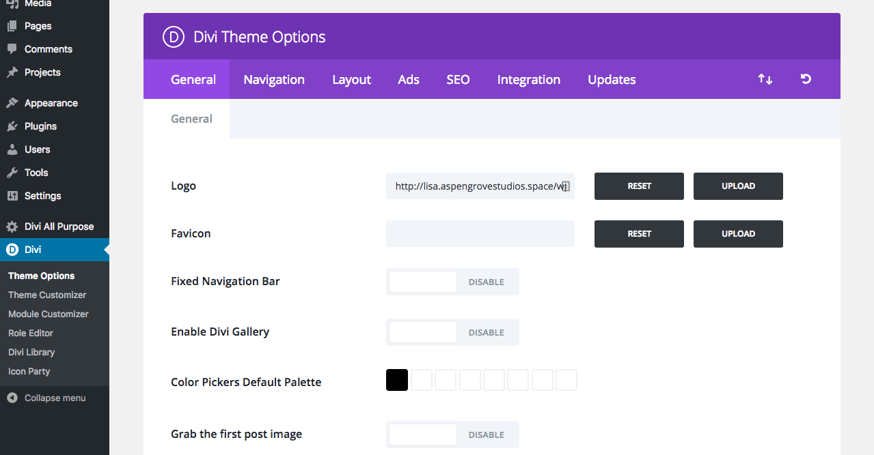
Task: Toggle the Fixed Navigation Bar switch
Action: [452, 282]
